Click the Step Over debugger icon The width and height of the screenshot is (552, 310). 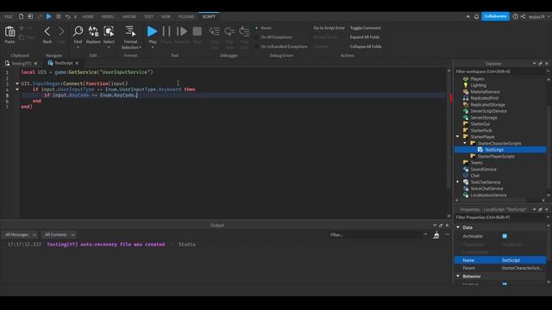pos(229,32)
